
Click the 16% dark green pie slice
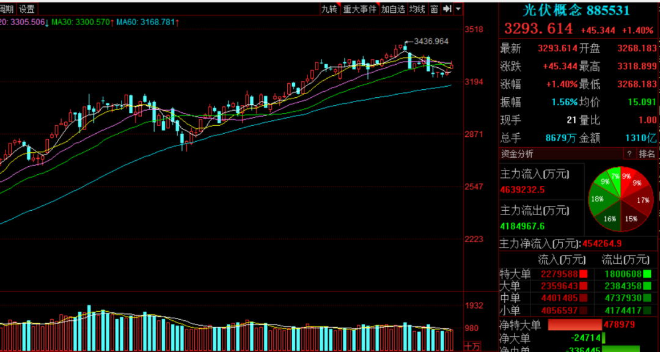click(x=608, y=218)
